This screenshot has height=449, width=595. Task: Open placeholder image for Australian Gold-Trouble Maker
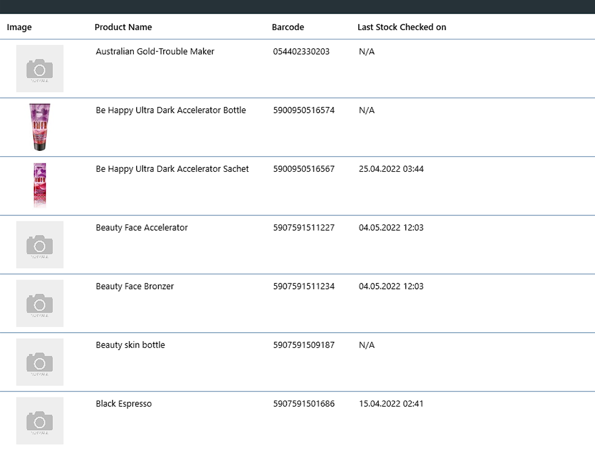pyautogui.click(x=40, y=69)
